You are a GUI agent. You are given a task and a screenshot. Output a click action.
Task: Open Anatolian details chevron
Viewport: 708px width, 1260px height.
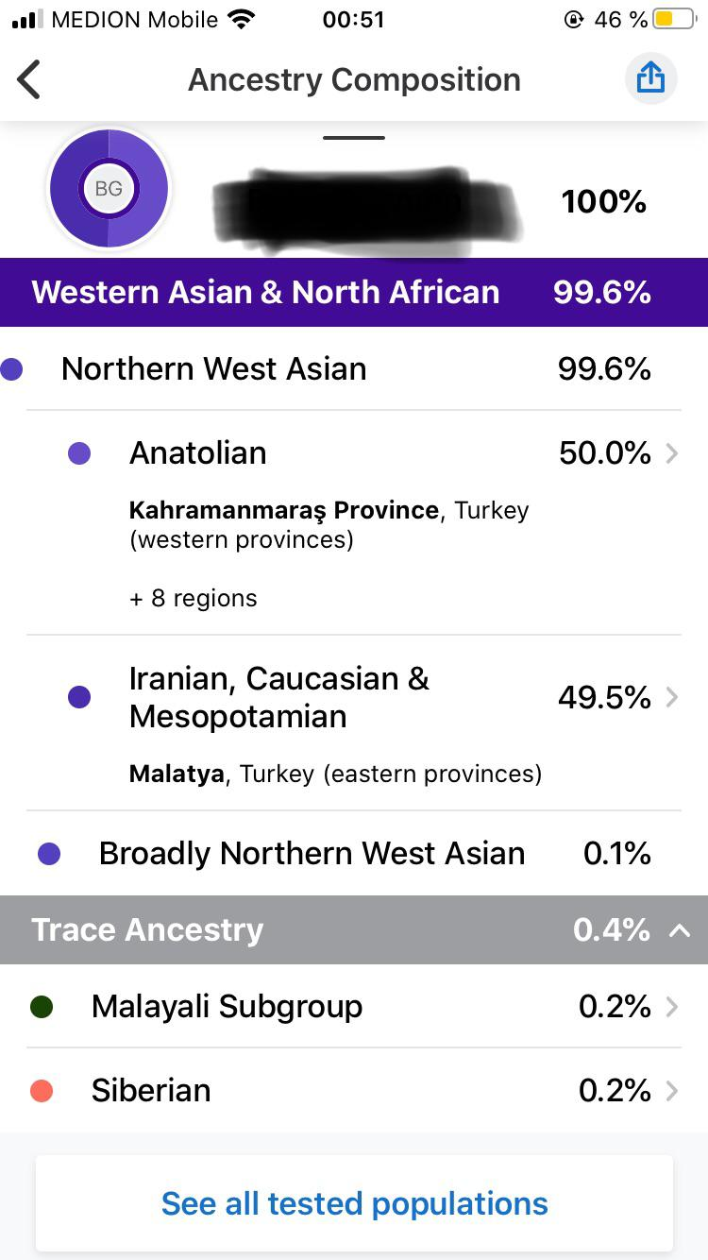point(671,453)
